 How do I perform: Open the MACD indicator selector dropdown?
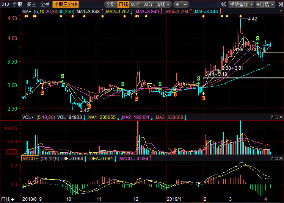(30, 158)
